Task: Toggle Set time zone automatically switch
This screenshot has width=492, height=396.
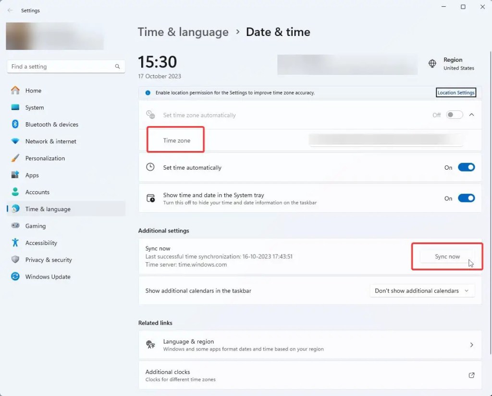Action: pos(454,115)
